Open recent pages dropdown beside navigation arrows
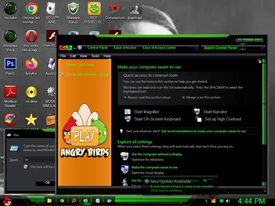The width and height of the screenshot is (275, 206). pyautogui.click(x=75, y=48)
